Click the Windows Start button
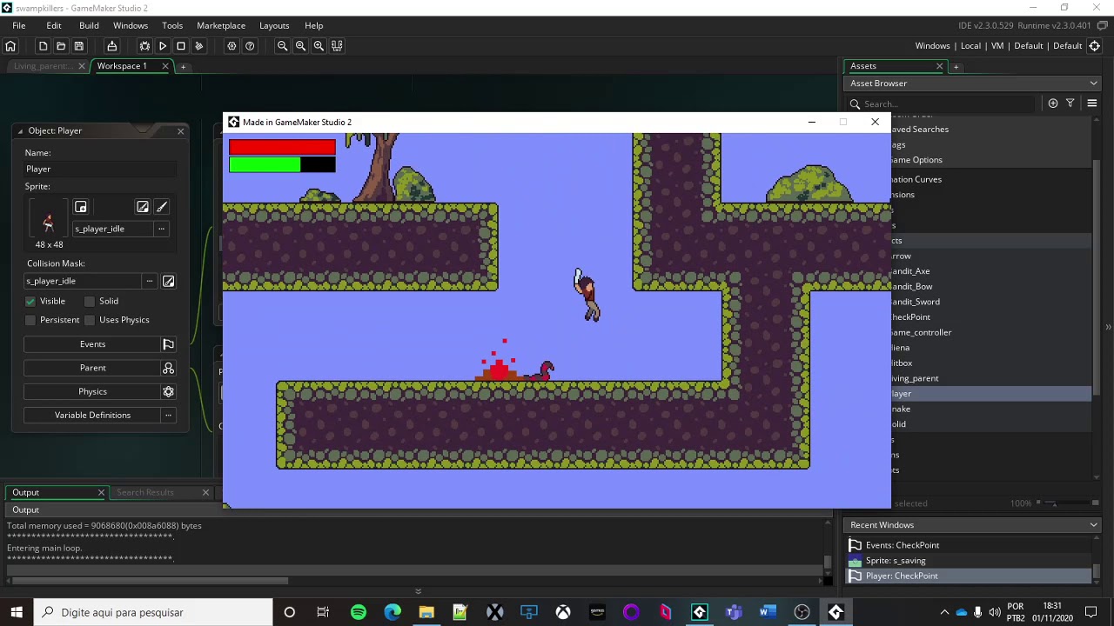This screenshot has height=626, width=1114. (x=17, y=612)
